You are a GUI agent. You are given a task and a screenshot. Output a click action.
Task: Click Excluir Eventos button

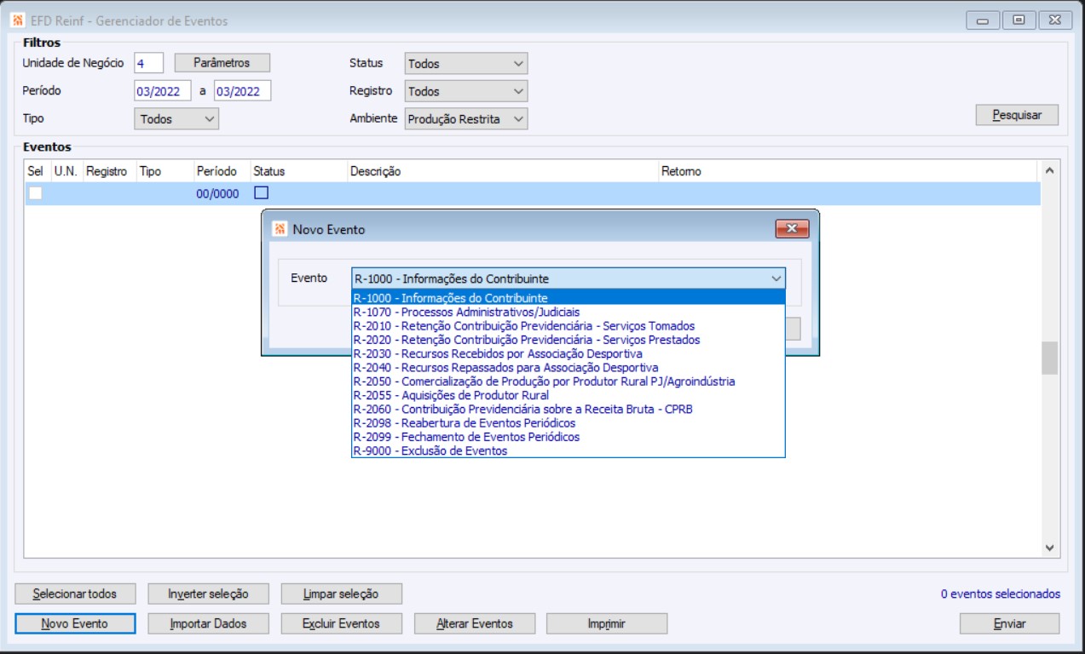[341, 623]
